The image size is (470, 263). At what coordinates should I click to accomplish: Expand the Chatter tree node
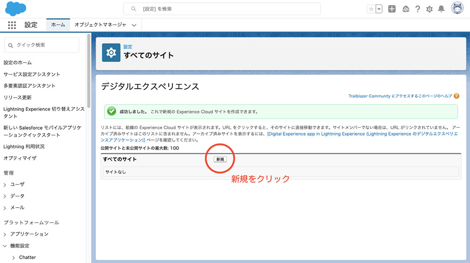coord(14,258)
